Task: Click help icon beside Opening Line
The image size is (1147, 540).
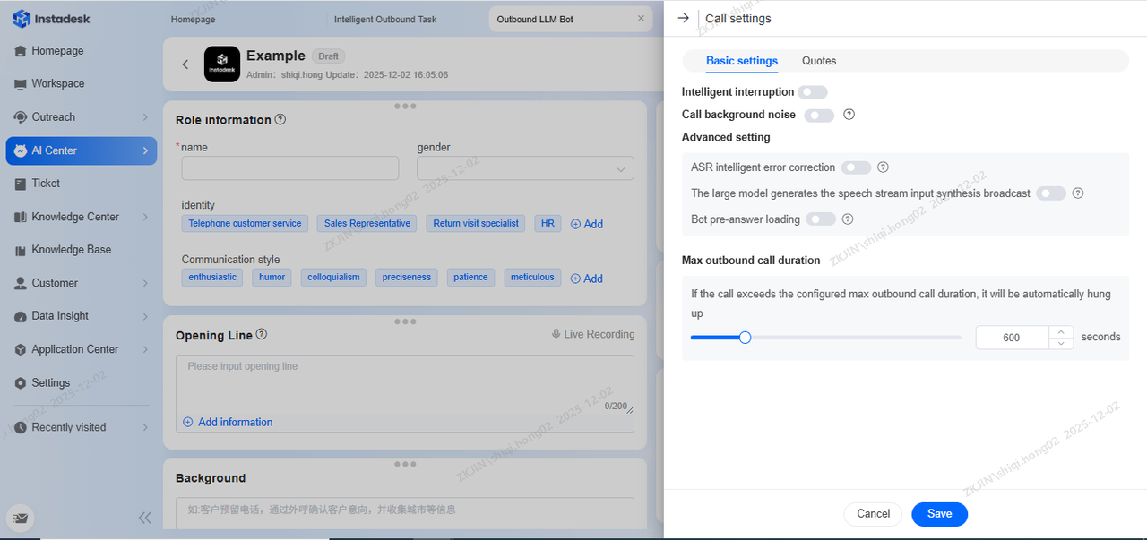Action: (x=262, y=334)
